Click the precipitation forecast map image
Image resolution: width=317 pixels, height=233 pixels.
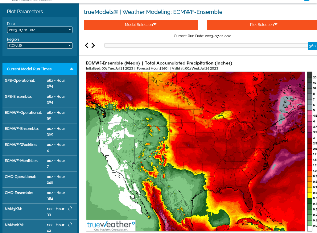click(196, 151)
